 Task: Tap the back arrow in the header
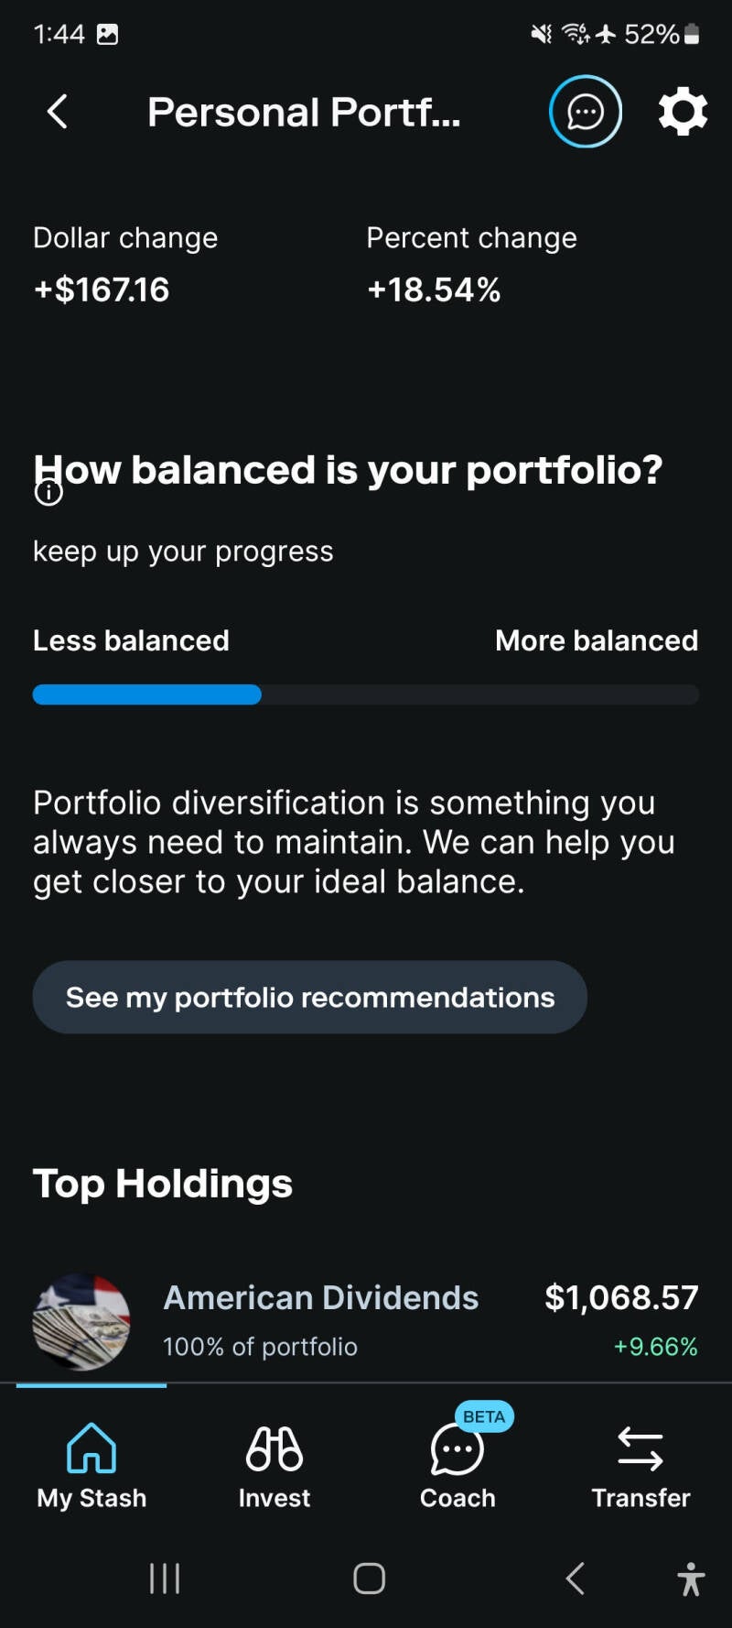click(58, 112)
